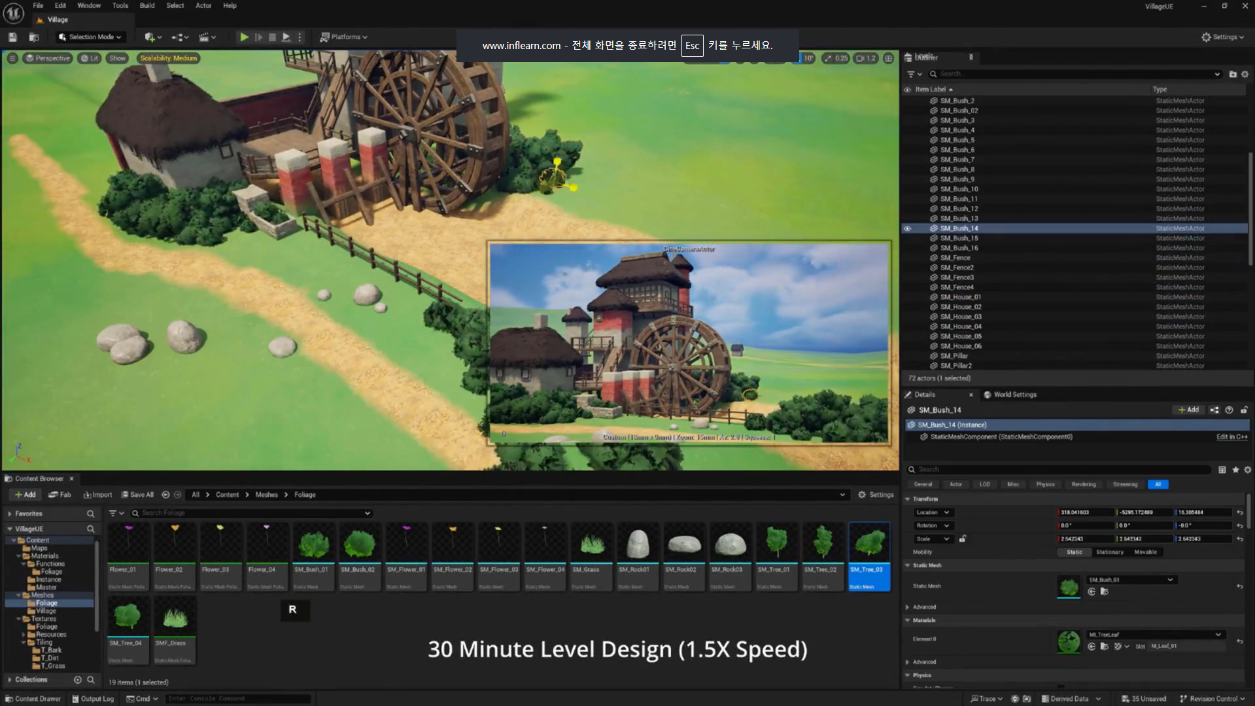This screenshot has height=706, width=1255.
Task: Select SM_House_03 in the Outliner
Action: coord(960,317)
